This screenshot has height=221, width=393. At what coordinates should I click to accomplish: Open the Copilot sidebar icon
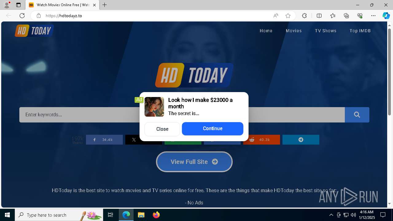coord(386,16)
